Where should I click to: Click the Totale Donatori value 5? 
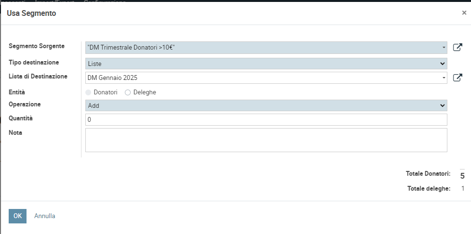click(x=462, y=176)
